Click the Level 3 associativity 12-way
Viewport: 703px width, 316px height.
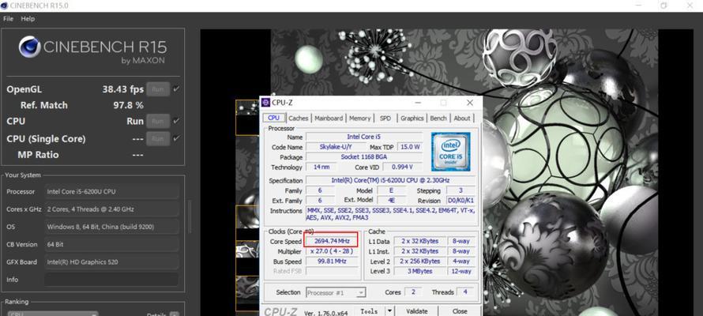tap(461, 271)
